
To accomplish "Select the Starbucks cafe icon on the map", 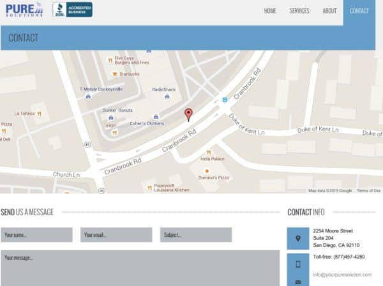I will coord(114,74).
